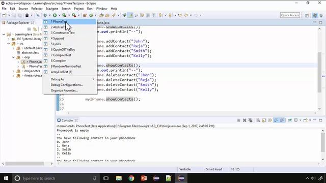Screen dimensions: 326x183
Task: Click Package Explorer horizontal scrollbar thumb
Action: point(24,164)
